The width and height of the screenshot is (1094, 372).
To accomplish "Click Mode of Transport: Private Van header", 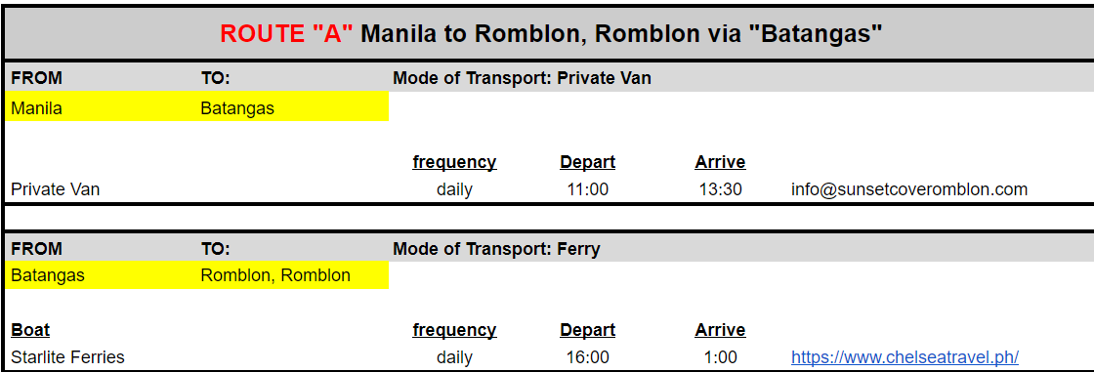I will tap(522, 78).
